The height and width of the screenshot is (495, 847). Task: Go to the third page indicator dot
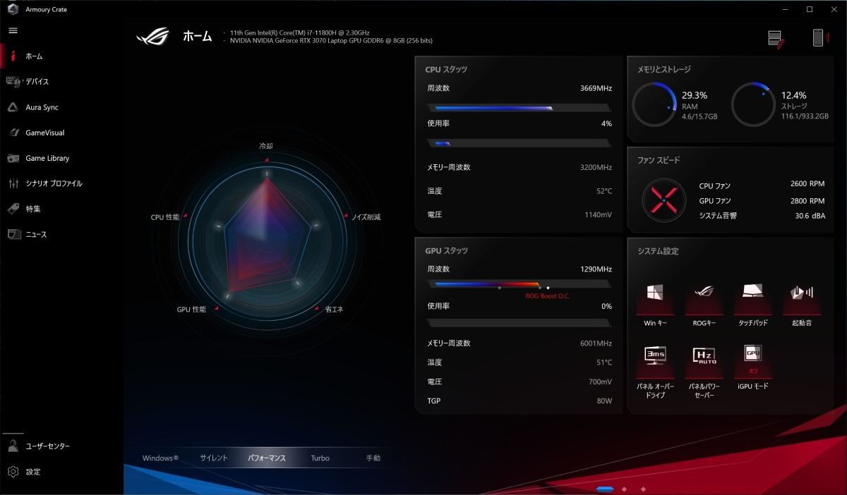643,489
